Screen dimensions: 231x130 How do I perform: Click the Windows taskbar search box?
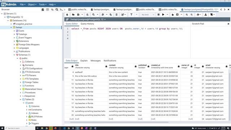[x=20, y=128]
